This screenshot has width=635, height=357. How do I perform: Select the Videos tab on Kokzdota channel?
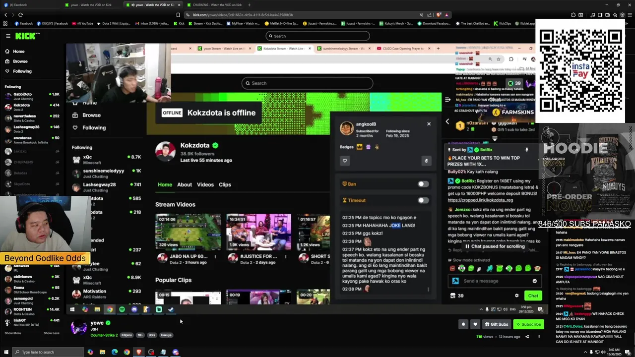205,184
